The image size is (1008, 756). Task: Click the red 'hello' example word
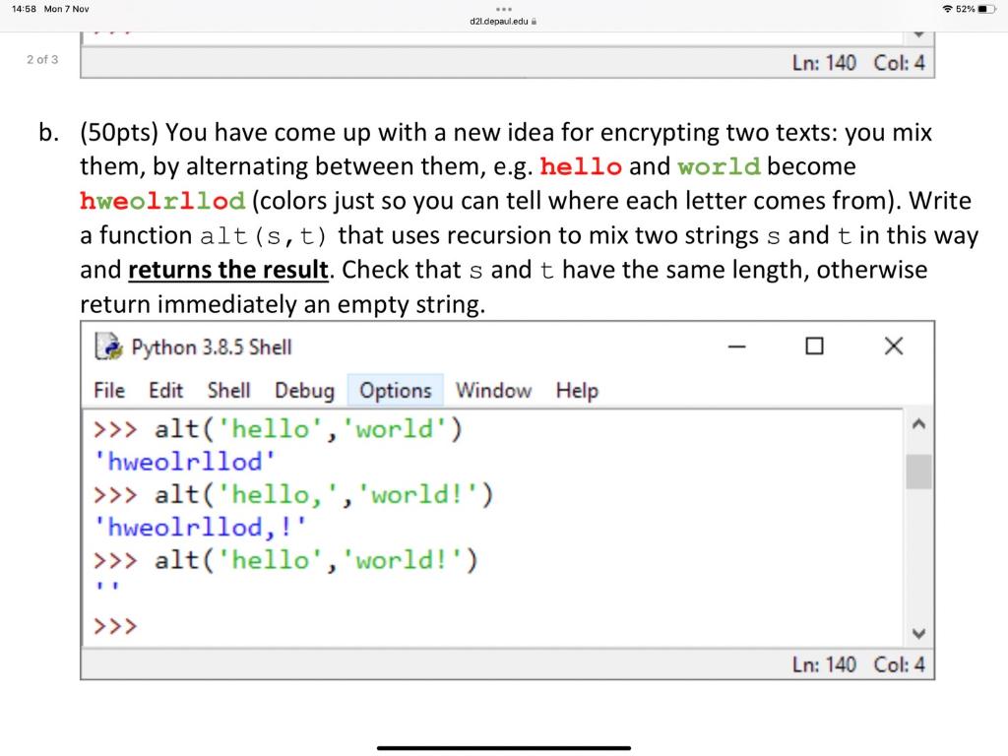581,166
